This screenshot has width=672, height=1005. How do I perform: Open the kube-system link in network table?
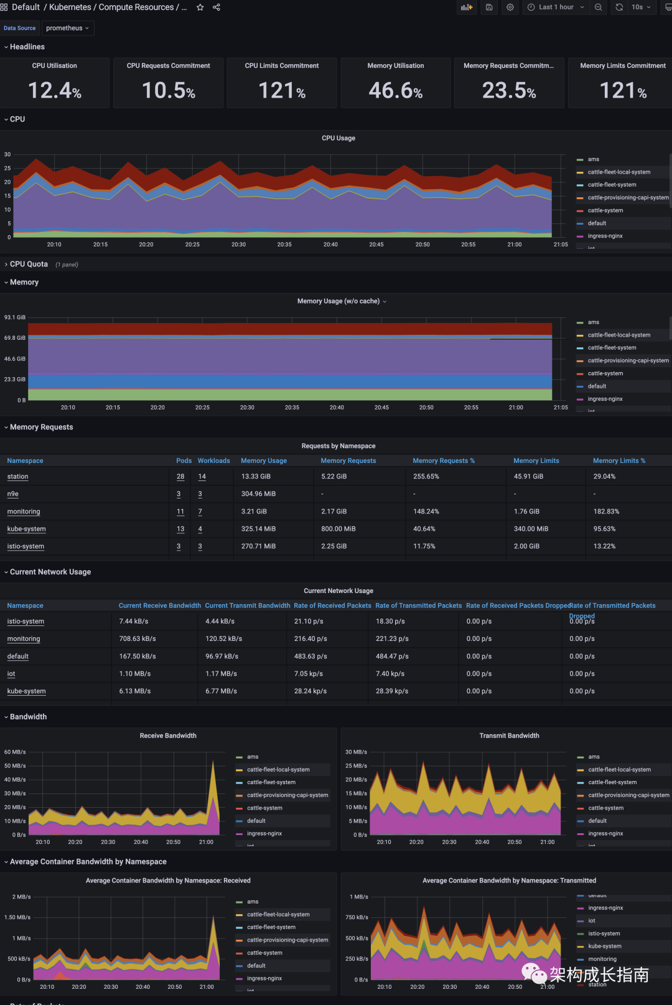click(26, 691)
